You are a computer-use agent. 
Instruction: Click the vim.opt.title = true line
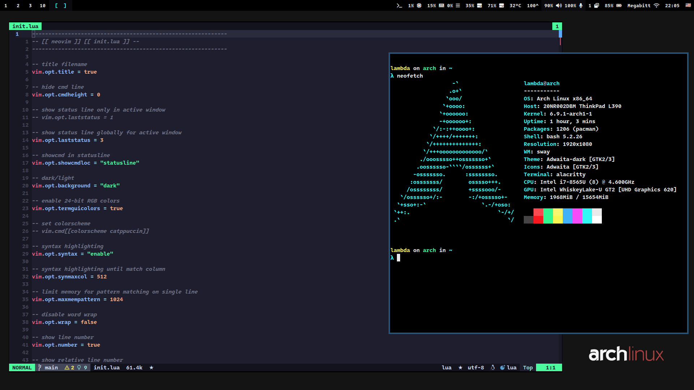pos(64,72)
